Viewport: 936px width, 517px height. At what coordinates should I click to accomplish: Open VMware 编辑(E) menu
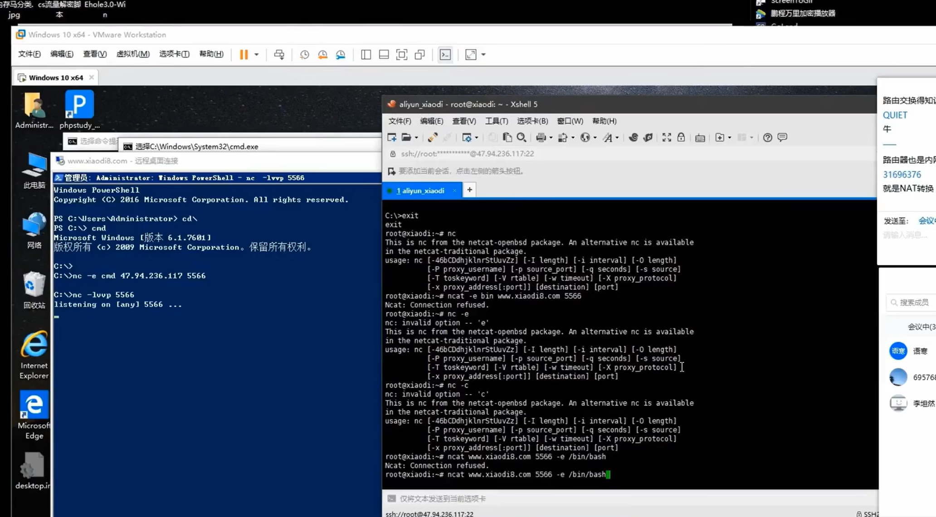[62, 54]
